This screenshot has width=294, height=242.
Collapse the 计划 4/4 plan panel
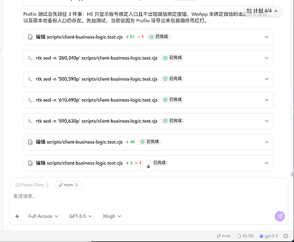click(276, 11)
